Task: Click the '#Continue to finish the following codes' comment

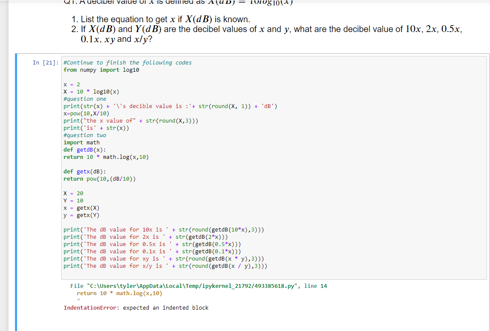Action: (127, 63)
